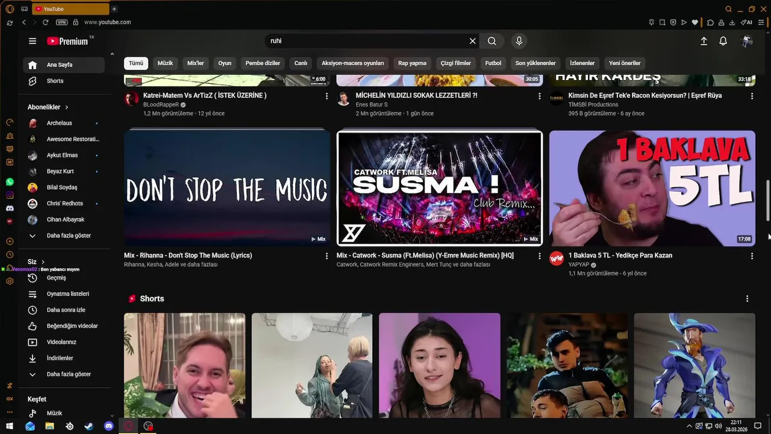This screenshot has width=771, height=434.
Task: Go to Shorts in the sidebar
Action: coord(64,81)
